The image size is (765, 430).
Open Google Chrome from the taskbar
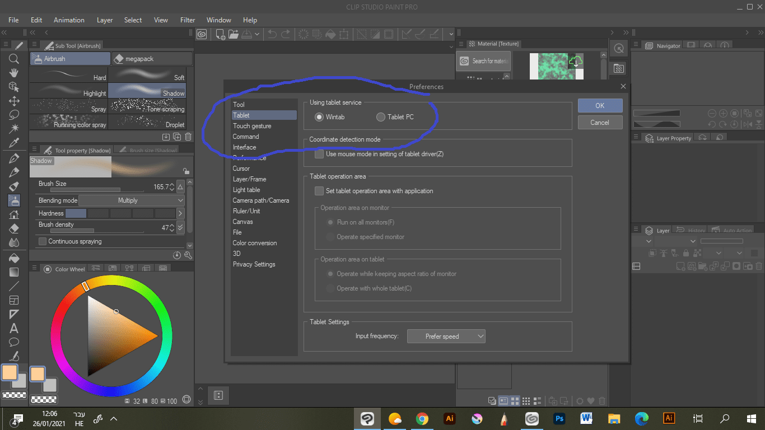pyautogui.click(x=422, y=418)
